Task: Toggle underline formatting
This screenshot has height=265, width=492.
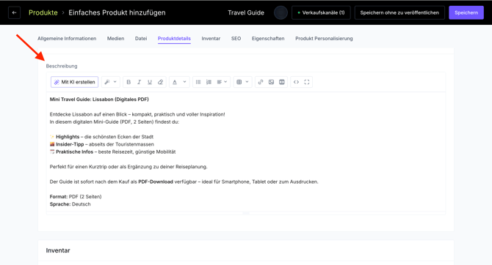Action: tap(150, 82)
